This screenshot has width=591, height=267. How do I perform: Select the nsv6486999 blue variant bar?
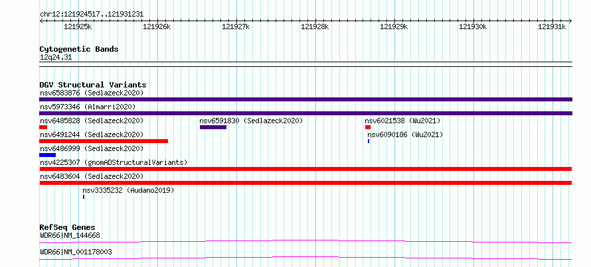(48, 155)
